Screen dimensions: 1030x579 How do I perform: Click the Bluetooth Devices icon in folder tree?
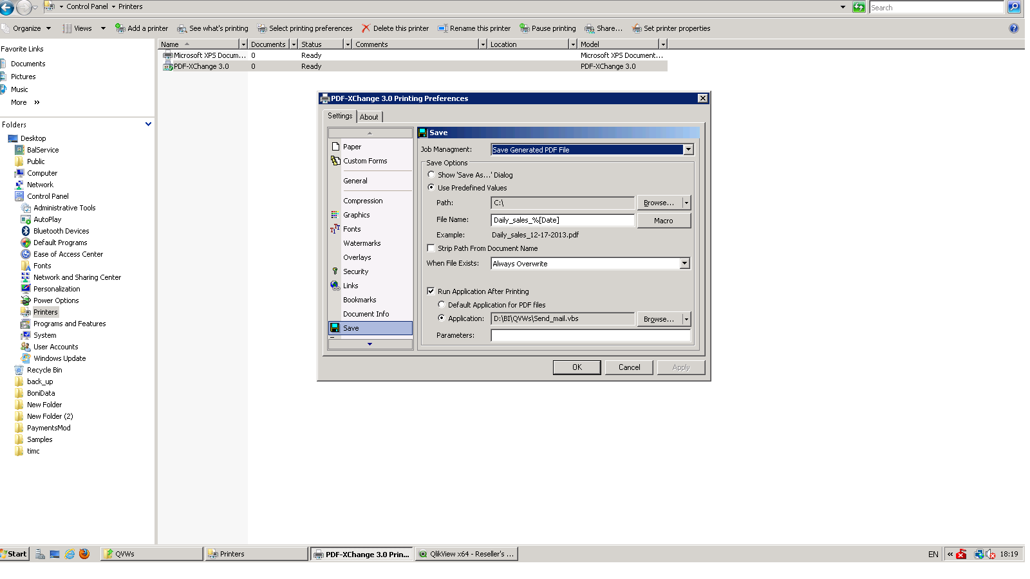(x=26, y=231)
